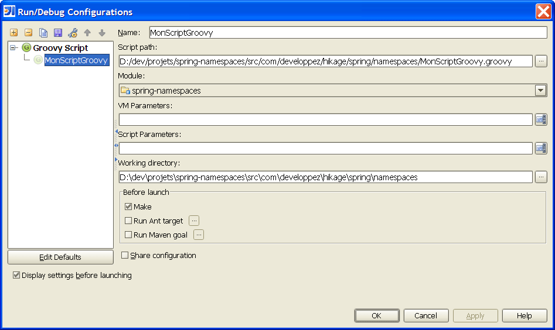Click the Move Up arrow icon

click(87, 33)
